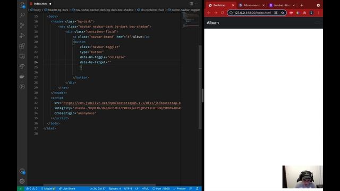
Task: Click the notifications bell in status bar
Action: click(197, 189)
